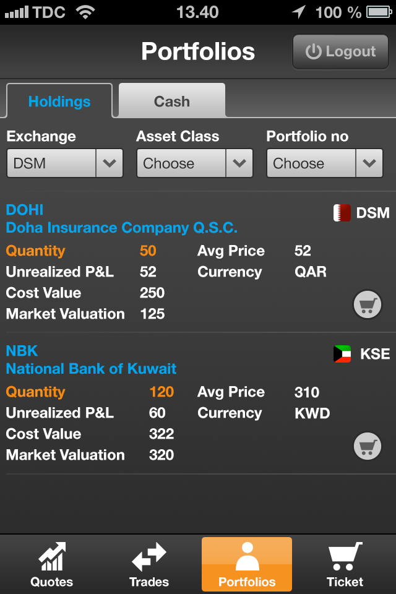Open the Asset Class dropdown
This screenshot has width=396, height=594.
[x=194, y=163]
